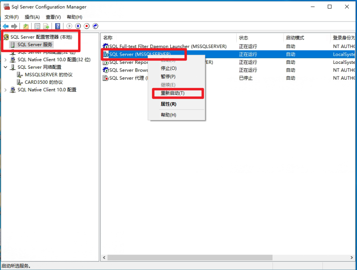Click the SQL Native Client 10.0 配置 icon
357x270 pixels.
(x=13, y=90)
